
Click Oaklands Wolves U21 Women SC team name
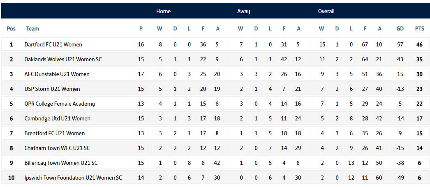point(63,59)
